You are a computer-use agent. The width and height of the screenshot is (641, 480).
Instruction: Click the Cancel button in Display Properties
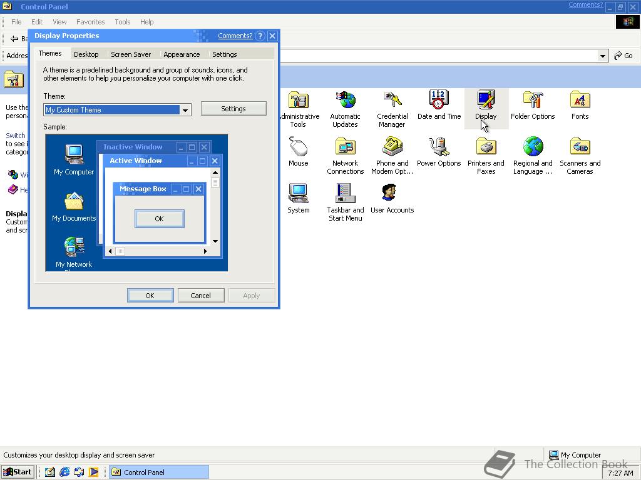tap(200, 296)
